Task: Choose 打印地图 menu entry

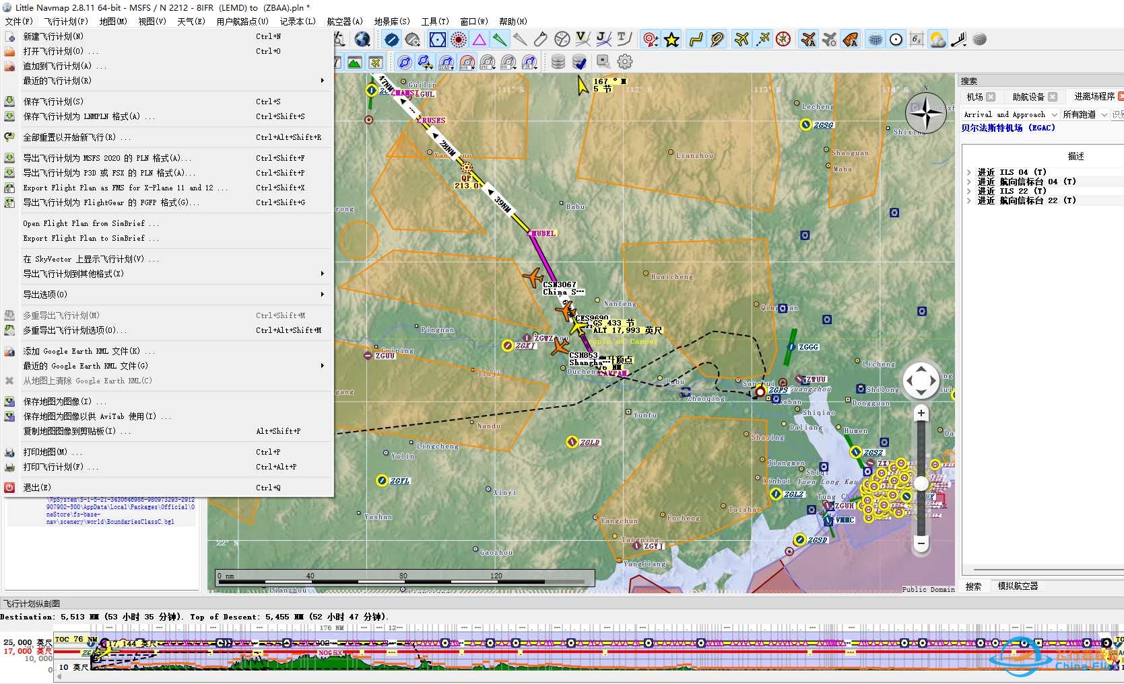Action: [167, 452]
